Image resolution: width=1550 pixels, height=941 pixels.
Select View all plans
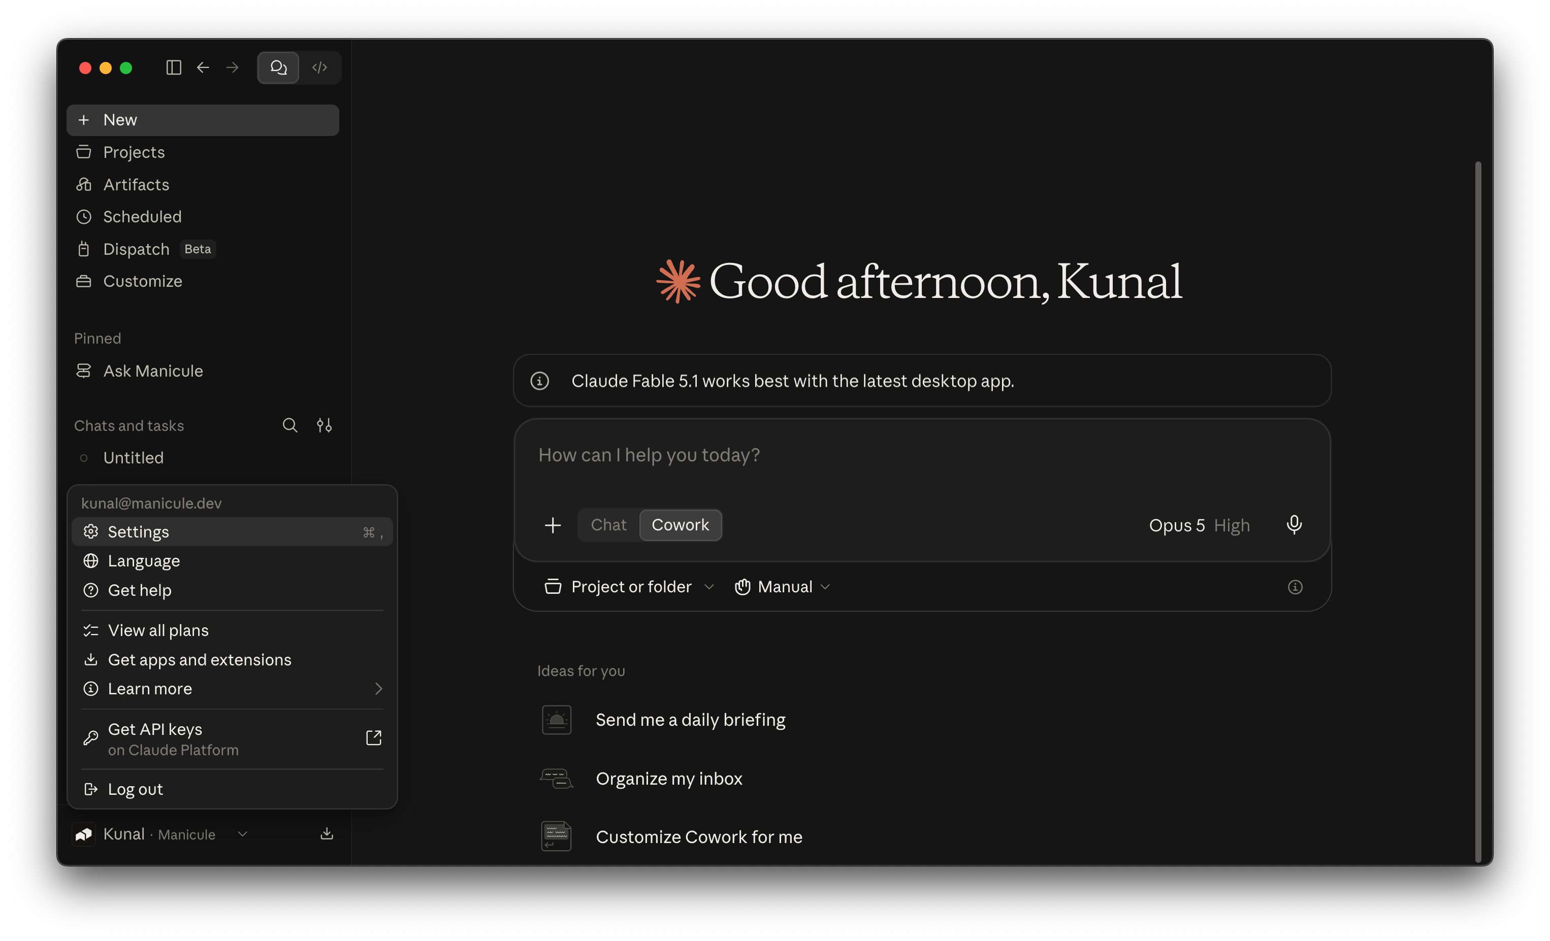click(232, 630)
